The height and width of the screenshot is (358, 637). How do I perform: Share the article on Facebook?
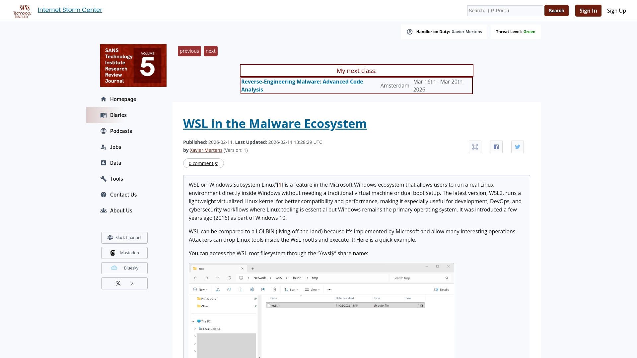[x=496, y=147]
